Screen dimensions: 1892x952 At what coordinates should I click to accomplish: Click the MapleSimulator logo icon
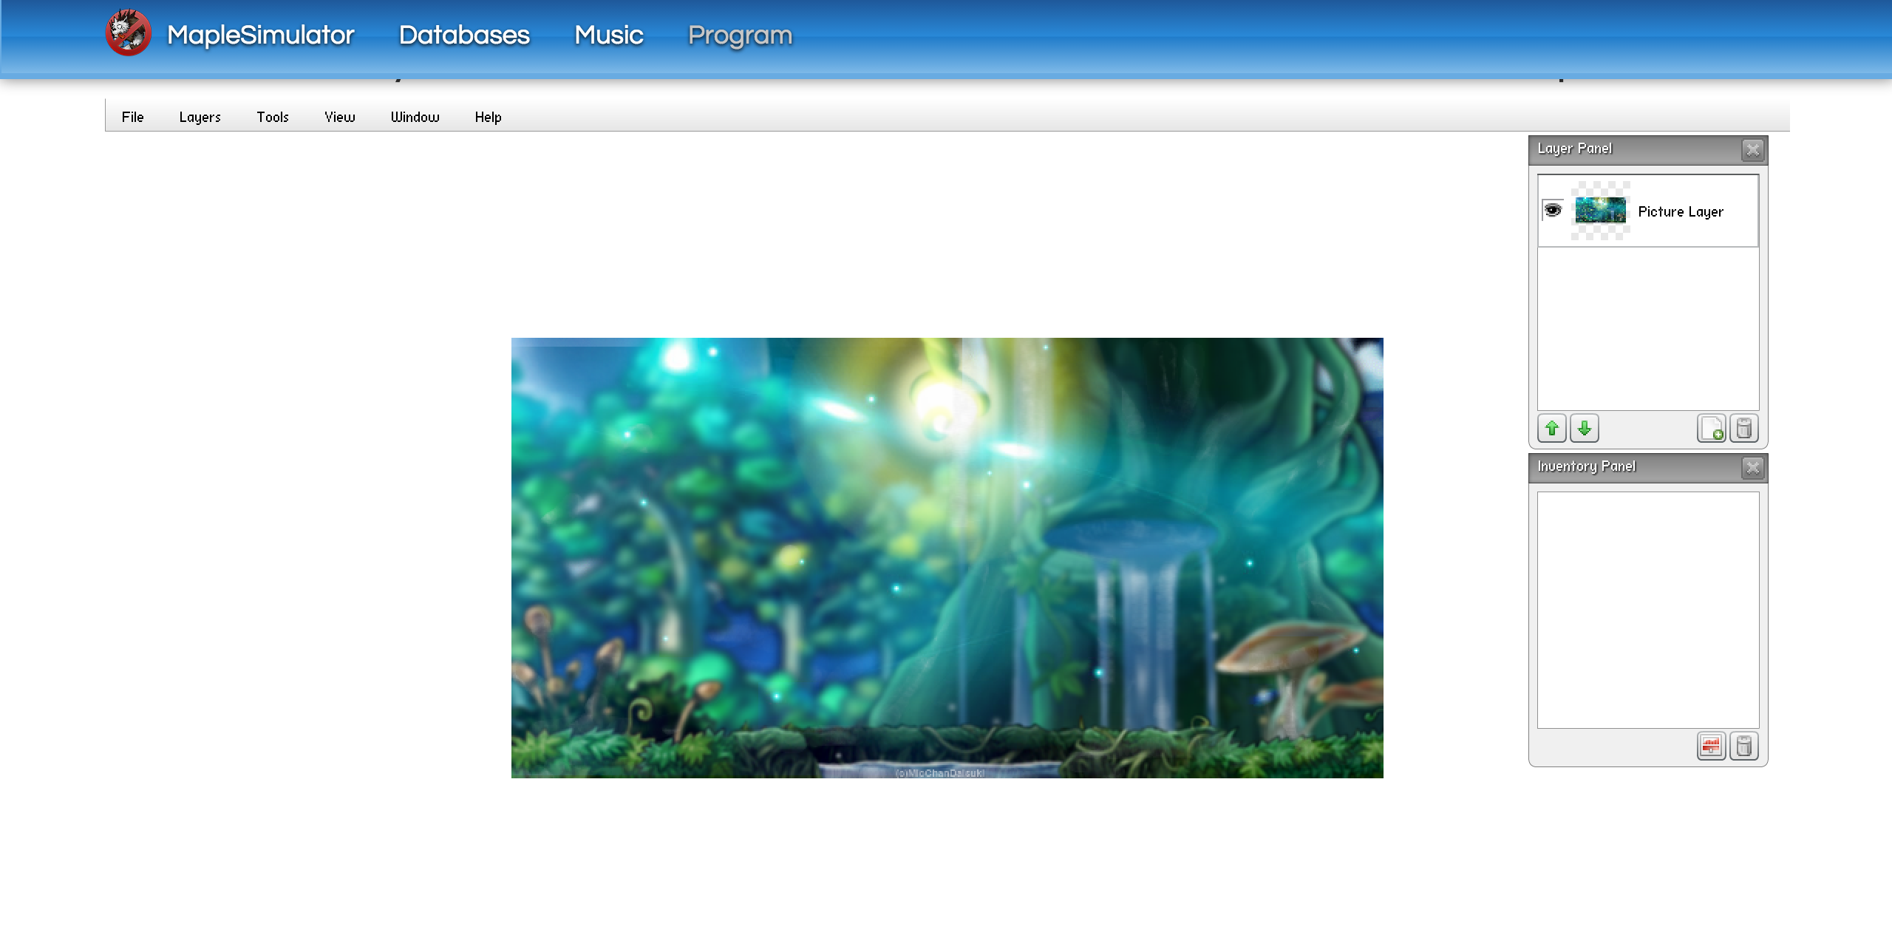coord(129,33)
